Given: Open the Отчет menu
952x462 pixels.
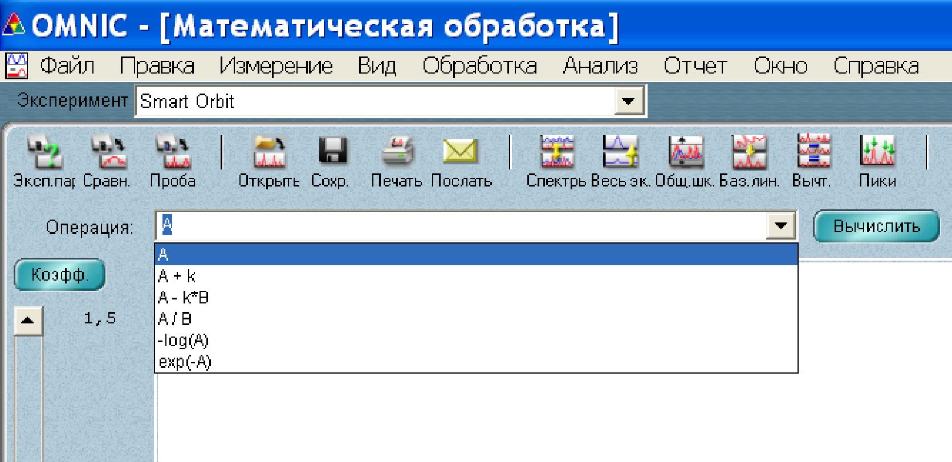Looking at the screenshot, I should click(695, 66).
